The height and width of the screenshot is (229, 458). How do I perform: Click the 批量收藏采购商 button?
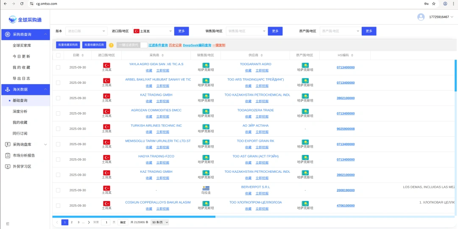(68, 45)
